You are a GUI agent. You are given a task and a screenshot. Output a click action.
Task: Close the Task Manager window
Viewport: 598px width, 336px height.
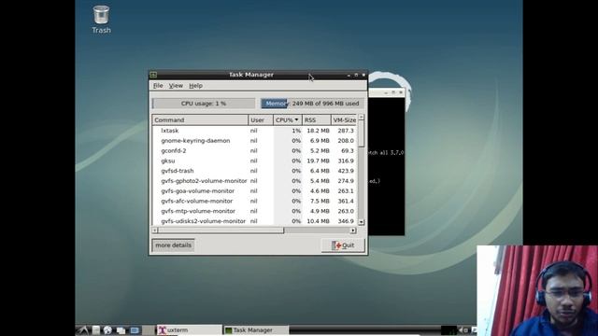point(363,75)
